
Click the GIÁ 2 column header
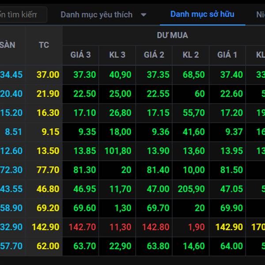click(154, 55)
